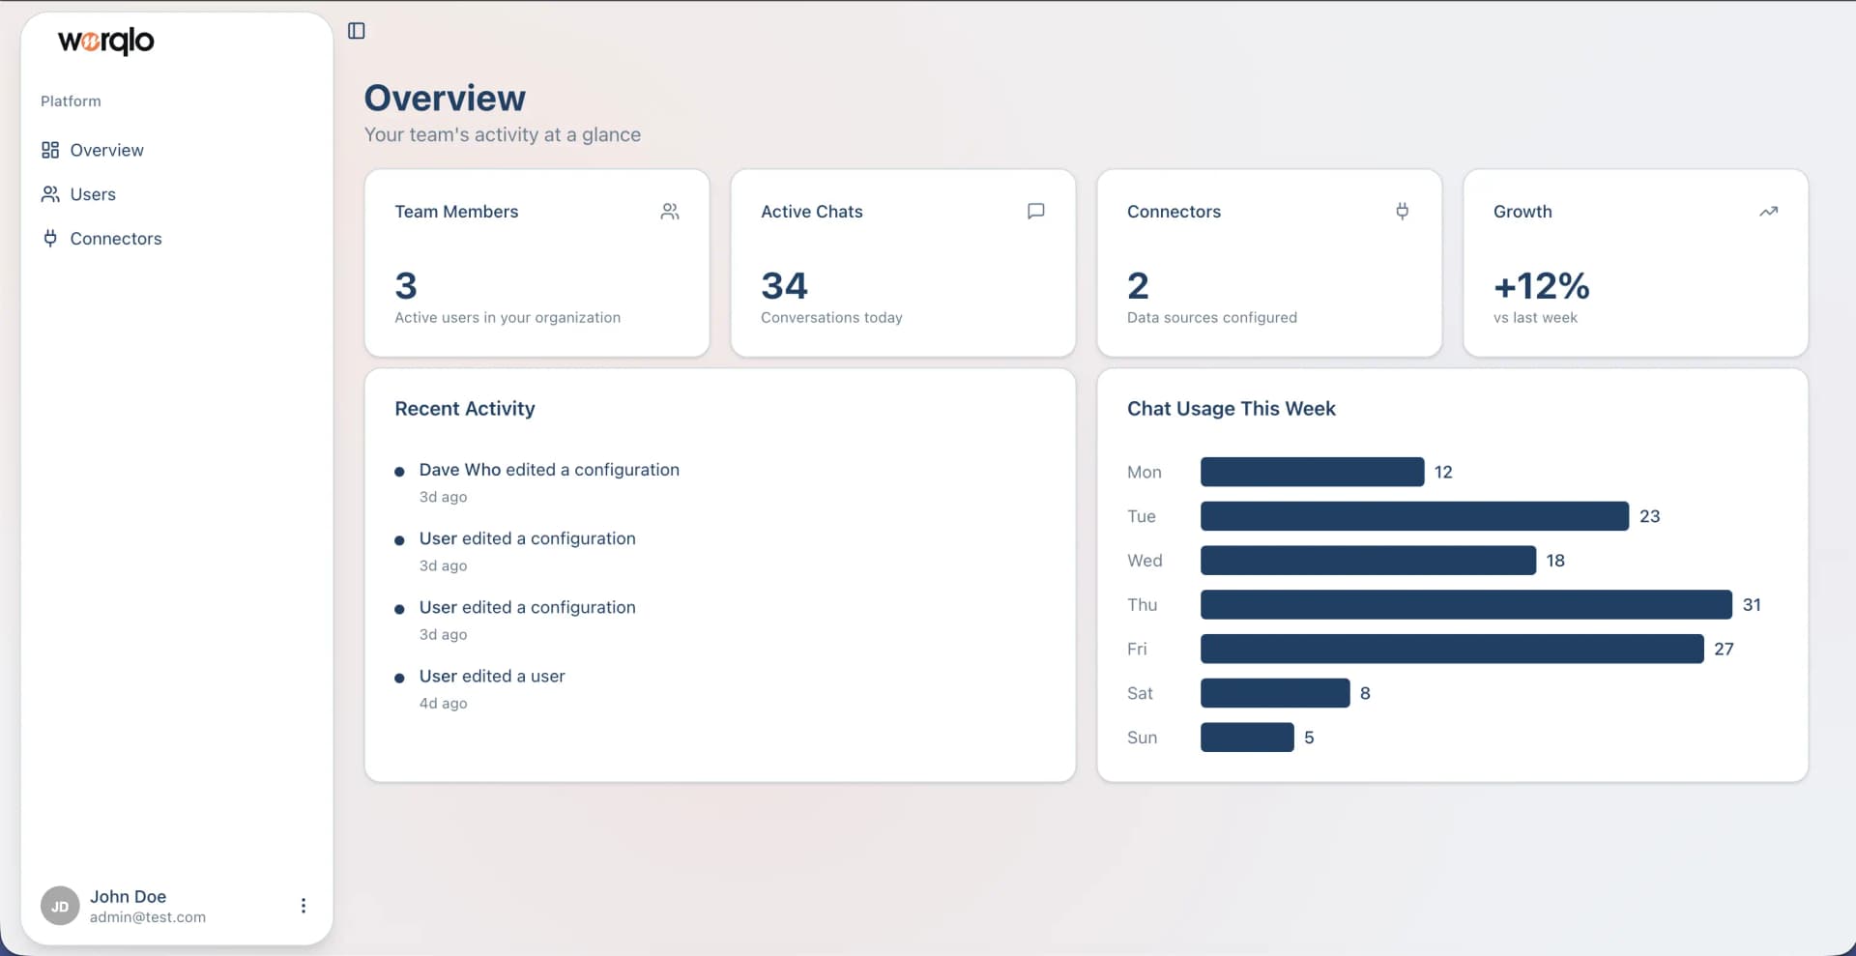Click the Sunday bar in Chat Usage chart
This screenshot has width=1856, height=956.
click(1247, 737)
